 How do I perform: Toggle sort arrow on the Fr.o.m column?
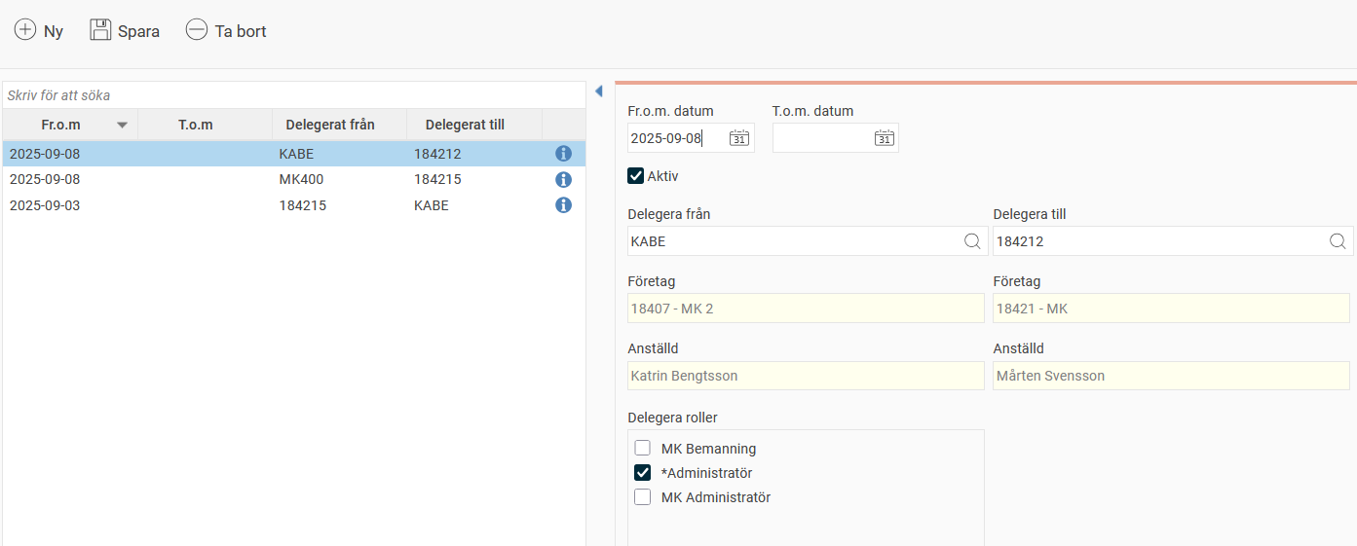[x=122, y=125]
